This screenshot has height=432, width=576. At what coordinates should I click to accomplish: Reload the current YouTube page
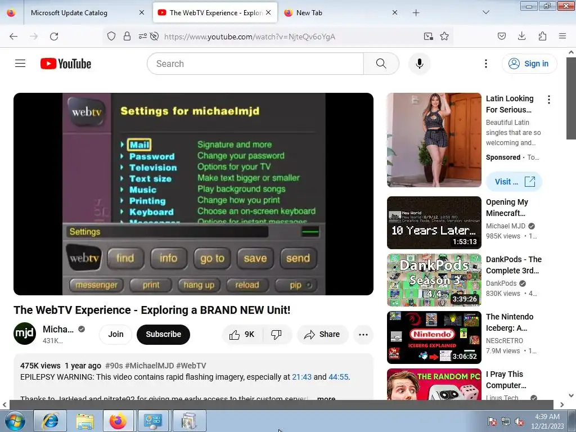[x=54, y=37]
